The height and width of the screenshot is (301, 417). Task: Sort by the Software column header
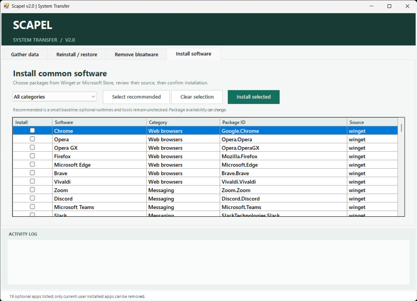(x=99, y=122)
